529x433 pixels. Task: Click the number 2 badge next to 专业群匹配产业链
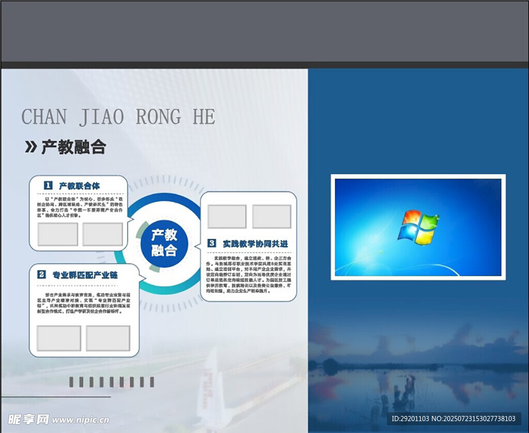(42, 274)
